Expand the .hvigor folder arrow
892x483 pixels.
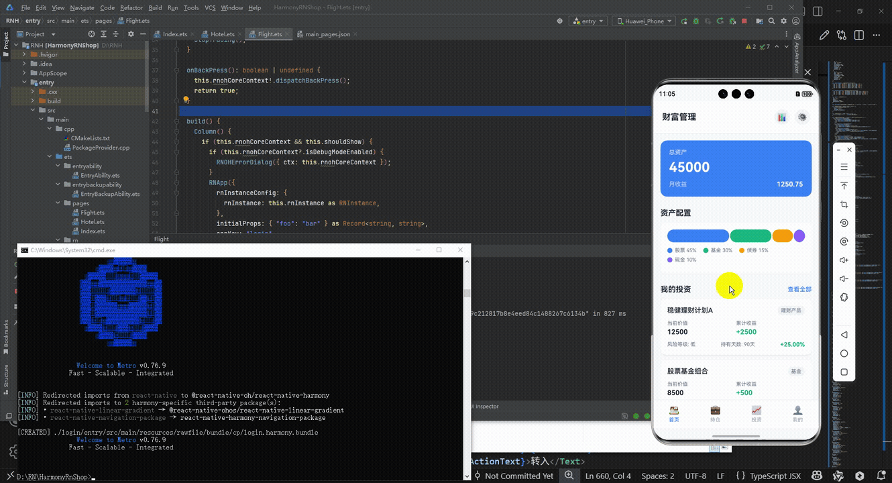[x=24, y=54]
